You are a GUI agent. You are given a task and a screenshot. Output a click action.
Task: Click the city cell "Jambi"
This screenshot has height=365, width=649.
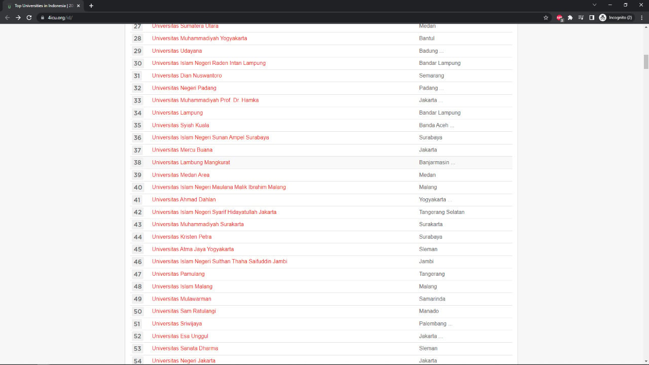click(426, 262)
